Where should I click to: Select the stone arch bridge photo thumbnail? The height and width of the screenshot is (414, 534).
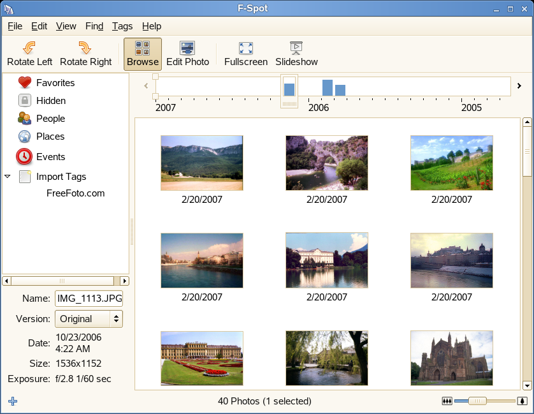(x=326, y=163)
